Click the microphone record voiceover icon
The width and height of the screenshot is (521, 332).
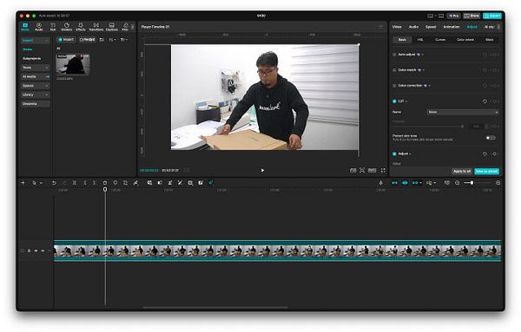381,183
